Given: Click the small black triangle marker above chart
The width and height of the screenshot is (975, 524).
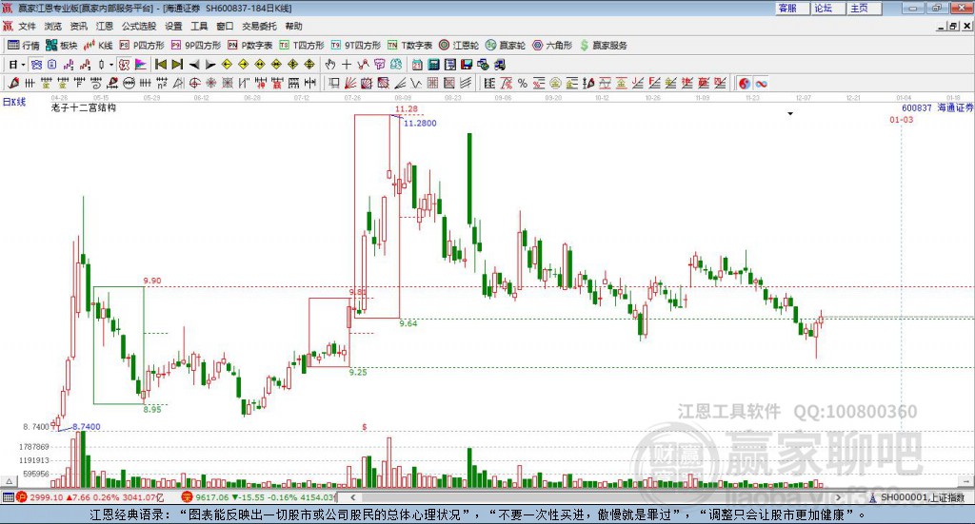Looking at the screenshot, I should [x=790, y=113].
